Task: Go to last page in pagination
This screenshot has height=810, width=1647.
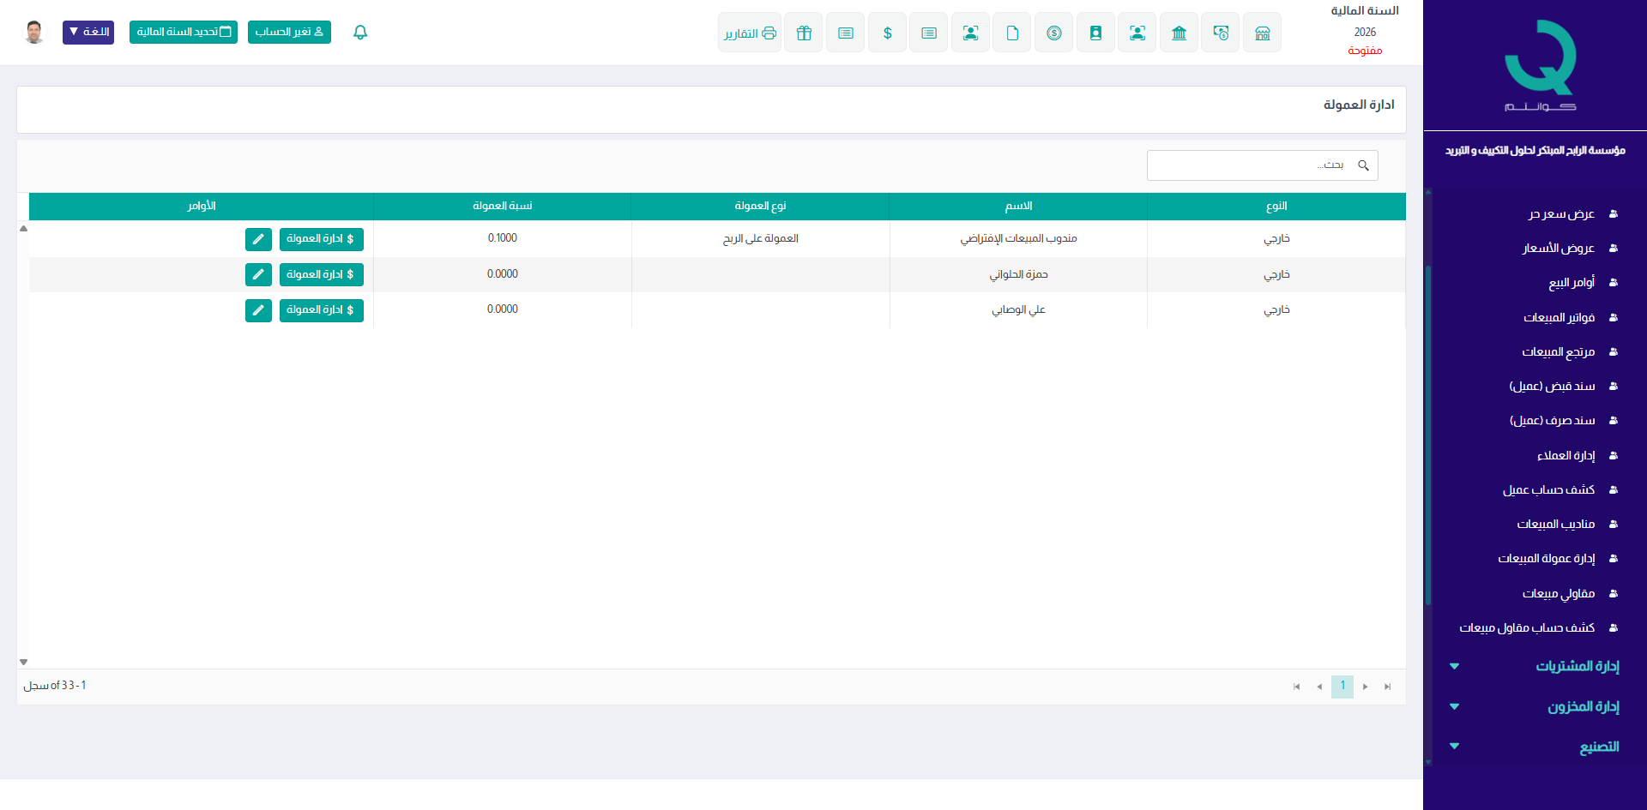Action: pos(1387,687)
